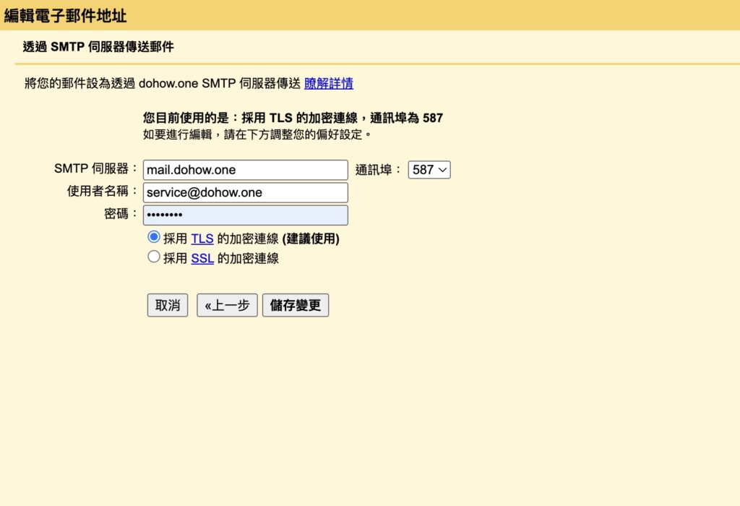Image resolution: width=740 pixels, height=506 pixels.
Task: Open the 瞭解詳情 learn more link
Action: point(328,83)
